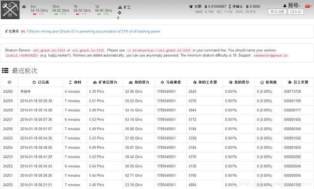Click the ID column header
The image size is (314, 189).
click(9, 82)
